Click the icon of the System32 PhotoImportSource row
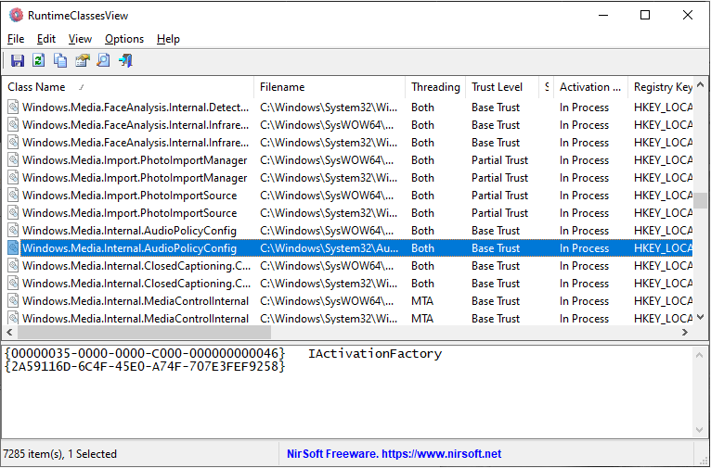Image resolution: width=711 pixels, height=468 pixels. (14, 213)
